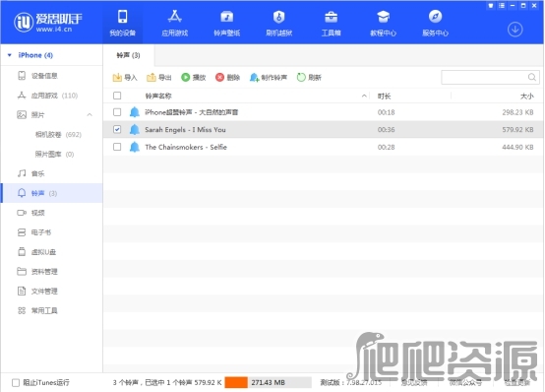
Task: Select 铃声 (3) ringtones in sidebar
Action: [52, 193]
